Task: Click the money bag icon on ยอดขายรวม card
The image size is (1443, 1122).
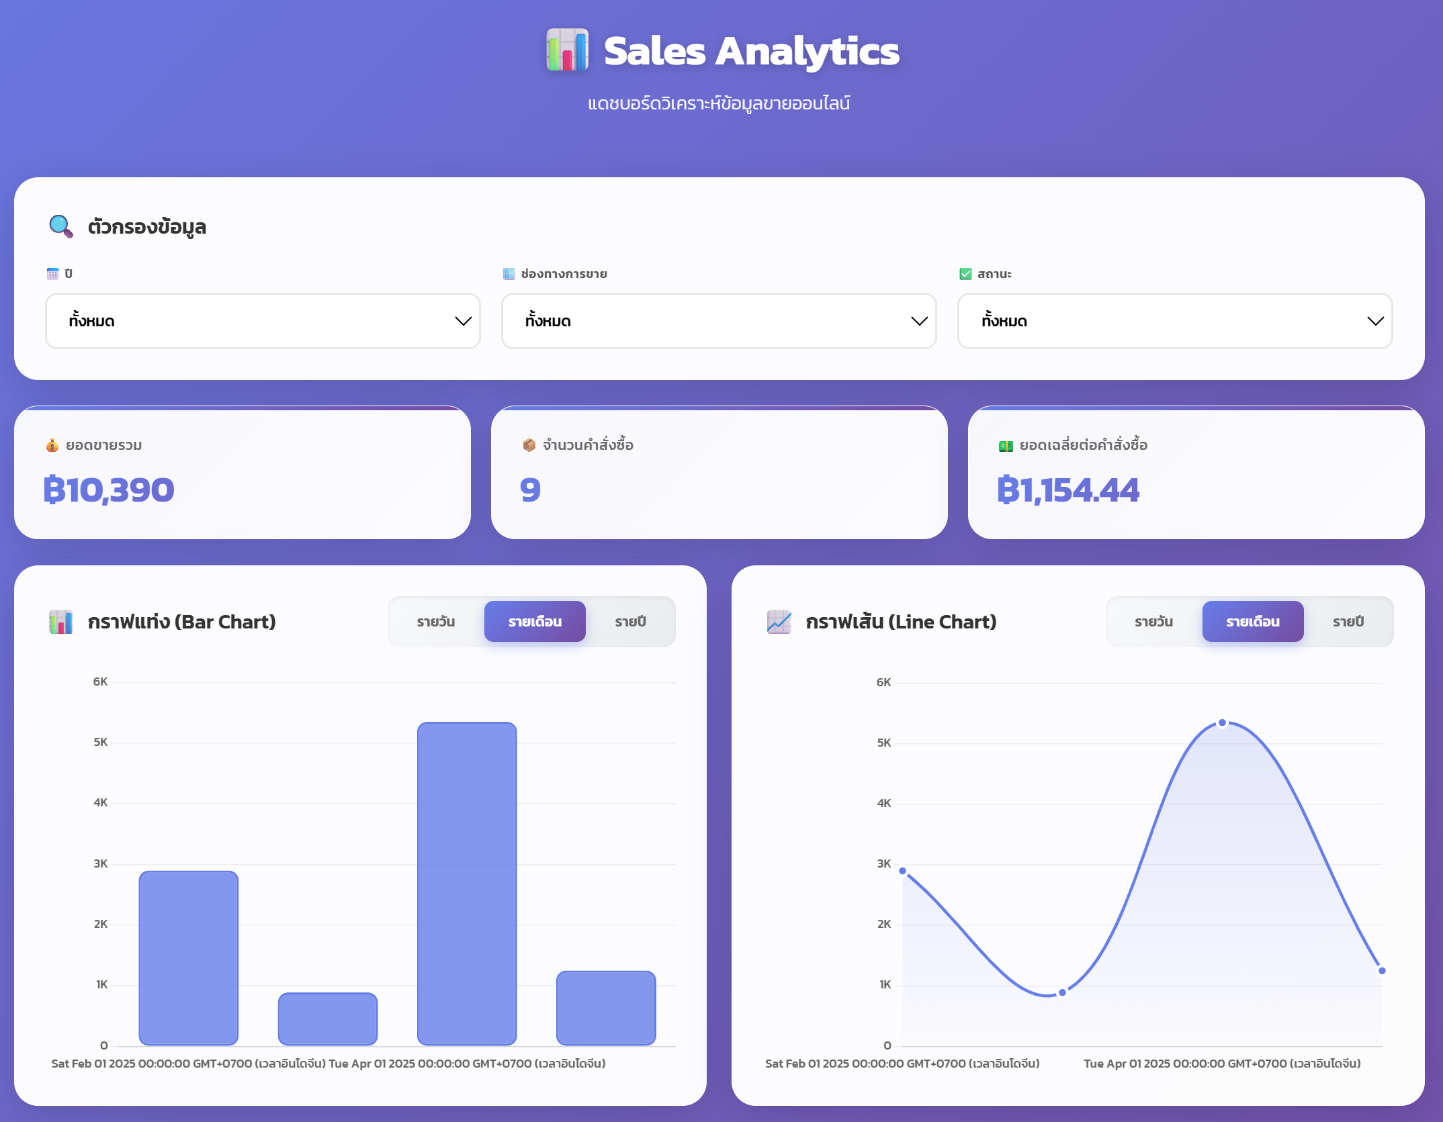Action: coord(52,445)
